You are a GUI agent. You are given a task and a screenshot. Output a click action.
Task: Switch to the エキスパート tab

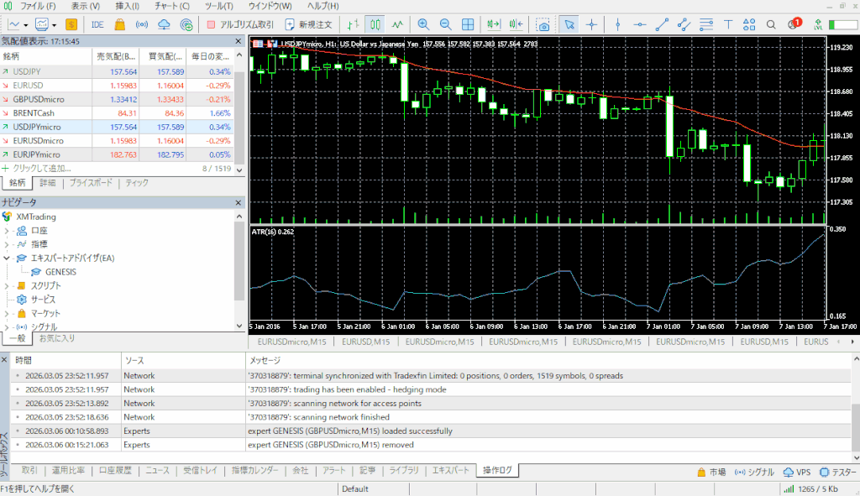point(449,471)
